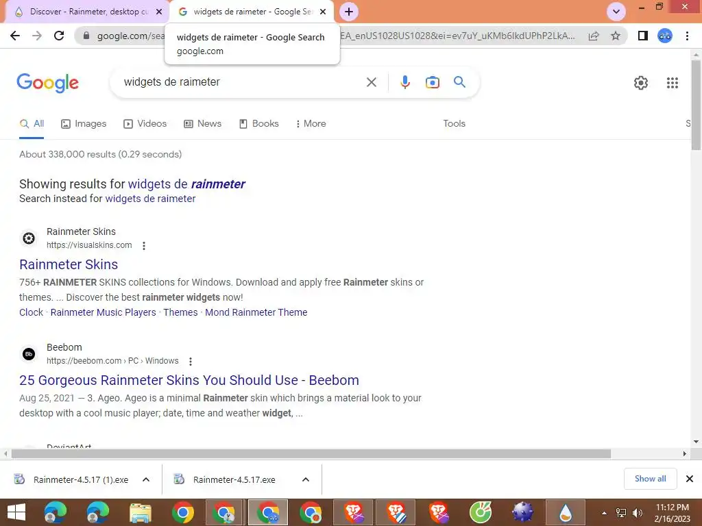Expand the More search filters menu
The width and height of the screenshot is (702, 526).
pyautogui.click(x=311, y=124)
